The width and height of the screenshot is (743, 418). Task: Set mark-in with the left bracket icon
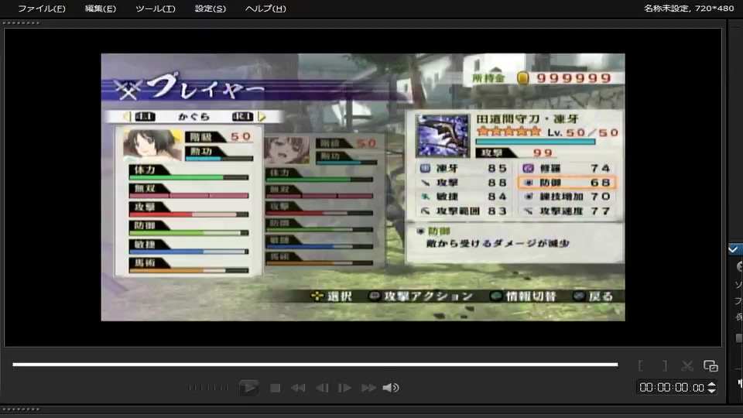(641, 366)
